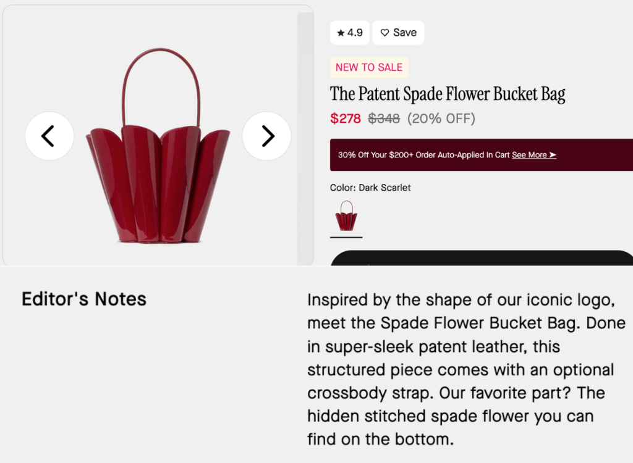Click the heart icon beside Save
The width and height of the screenshot is (633, 463).
tap(384, 33)
